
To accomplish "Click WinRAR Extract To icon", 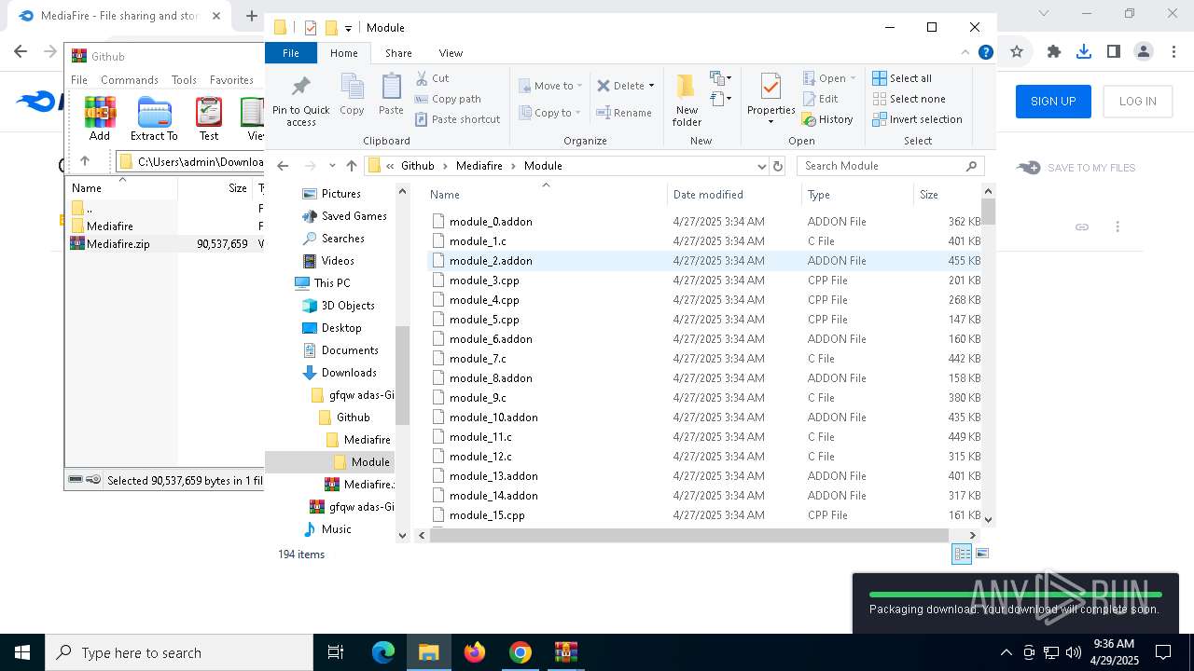I will tap(154, 118).
